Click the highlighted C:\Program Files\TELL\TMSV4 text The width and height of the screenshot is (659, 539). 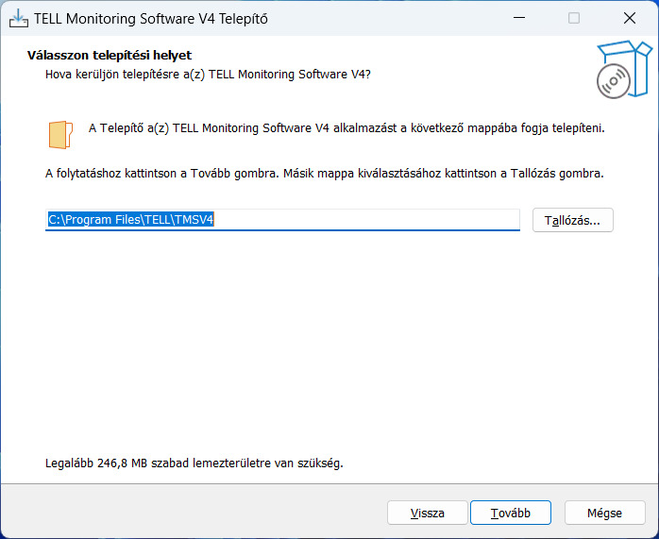[x=130, y=219]
